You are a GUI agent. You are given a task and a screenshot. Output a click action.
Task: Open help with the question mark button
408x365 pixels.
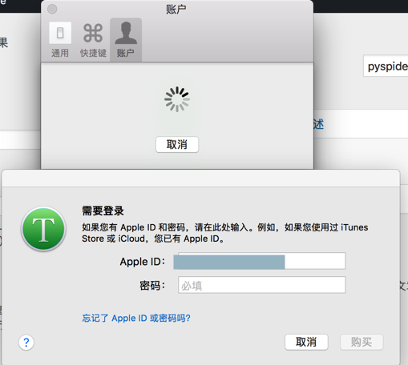pyautogui.click(x=26, y=343)
